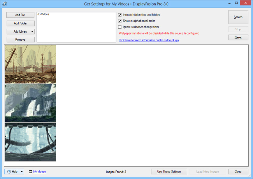The width and height of the screenshot is (253, 179).
Task: Click the Images Found: 3 status text
Action: [x=116, y=172]
